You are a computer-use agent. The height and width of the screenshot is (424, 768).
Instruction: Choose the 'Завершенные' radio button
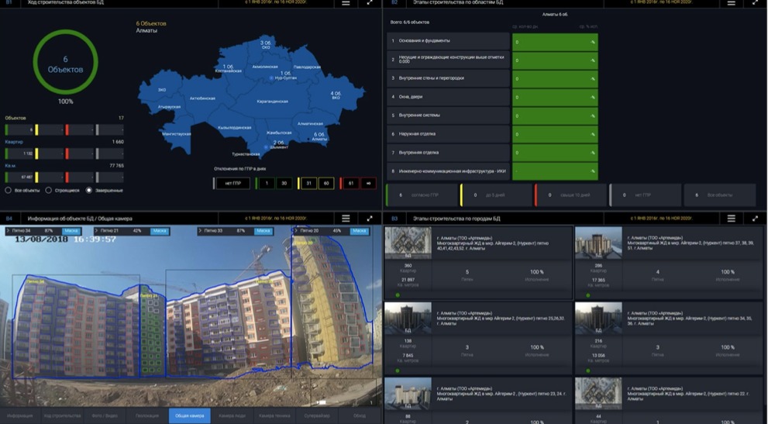pos(89,190)
